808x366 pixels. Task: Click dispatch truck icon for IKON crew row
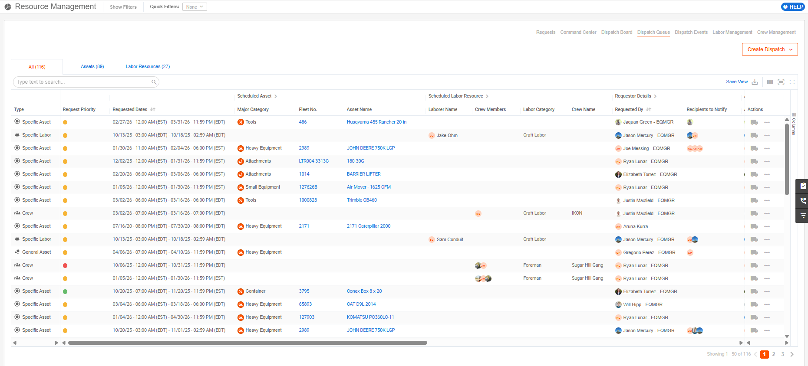(x=754, y=213)
